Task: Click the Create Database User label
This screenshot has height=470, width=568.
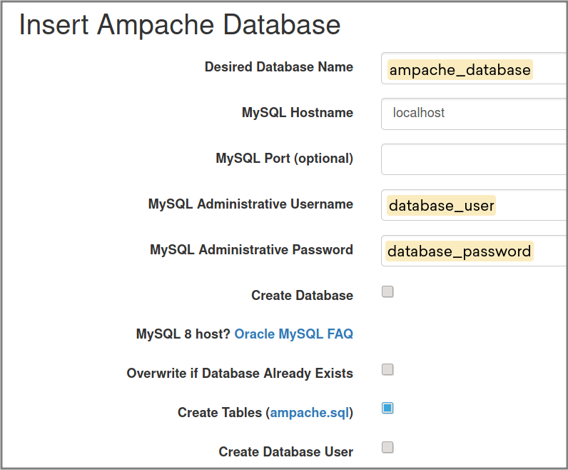Action: point(286,452)
